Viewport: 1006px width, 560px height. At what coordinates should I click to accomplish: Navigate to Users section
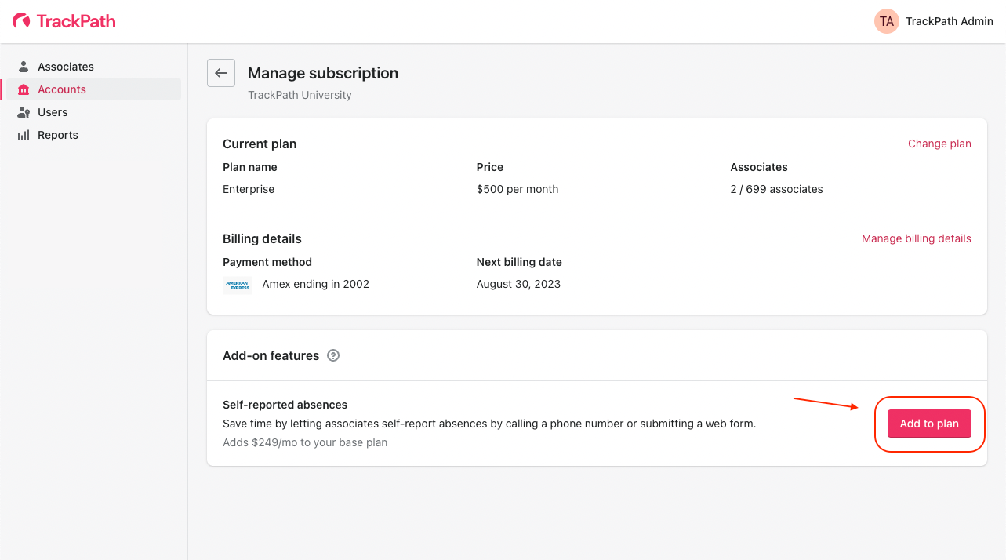(53, 112)
